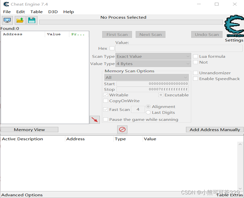Click the Cheat Engine title bar app icon
Screen dimensions: 244x198
point(6,4)
